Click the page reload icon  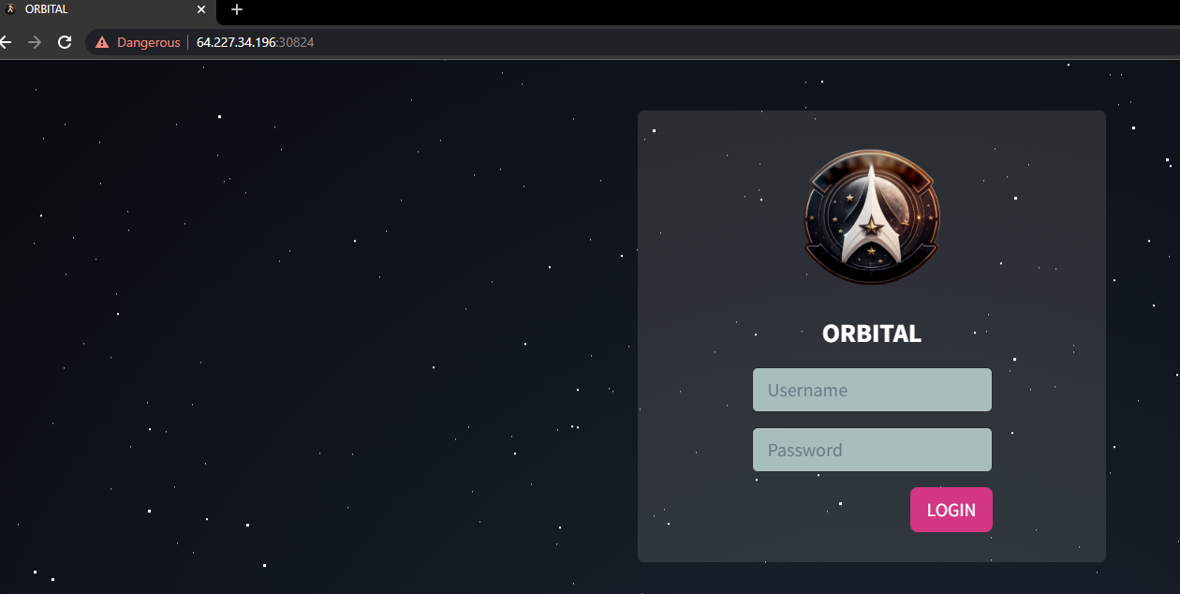(x=64, y=41)
